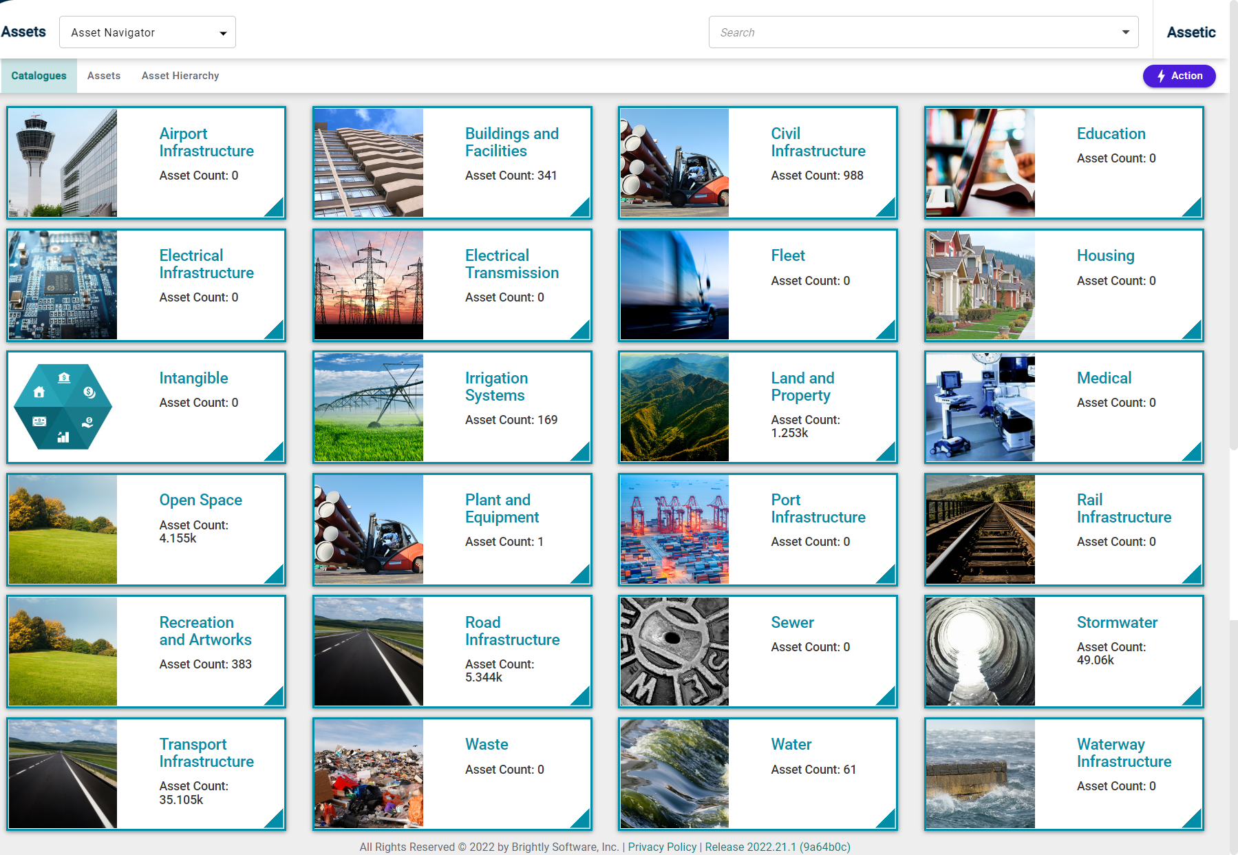Image resolution: width=1238 pixels, height=855 pixels.
Task: Open the Asset Hierarchy tab
Action: (x=180, y=76)
